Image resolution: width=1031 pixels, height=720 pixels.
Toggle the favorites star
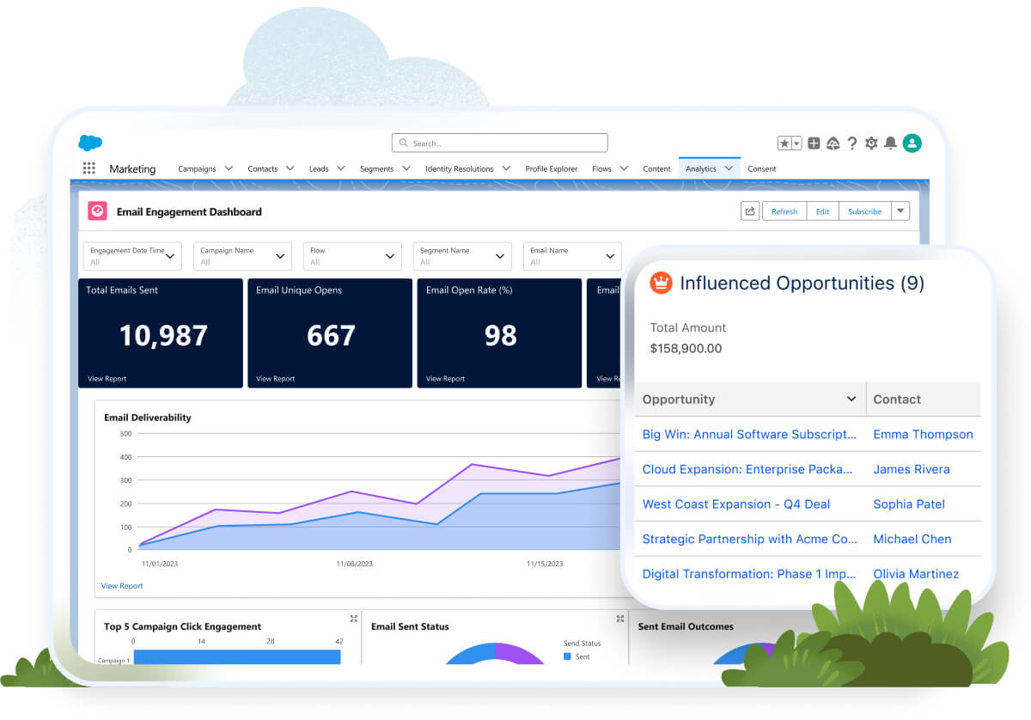[784, 143]
